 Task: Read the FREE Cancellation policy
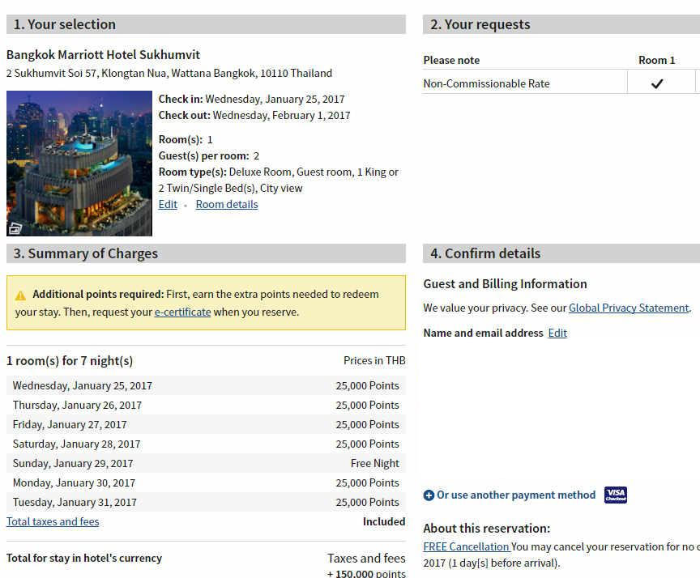point(467,546)
